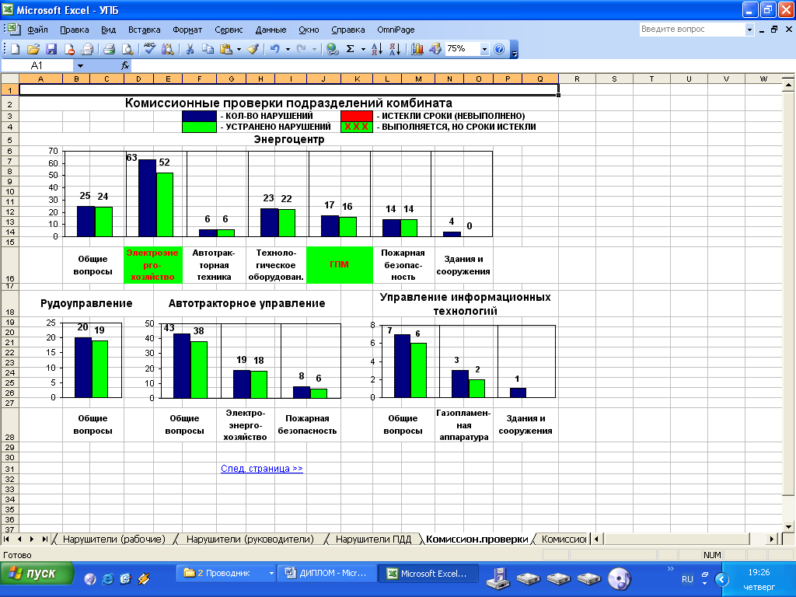The width and height of the screenshot is (796, 597).
Task: Open the Формат menu
Action: [x=187, y=30]
